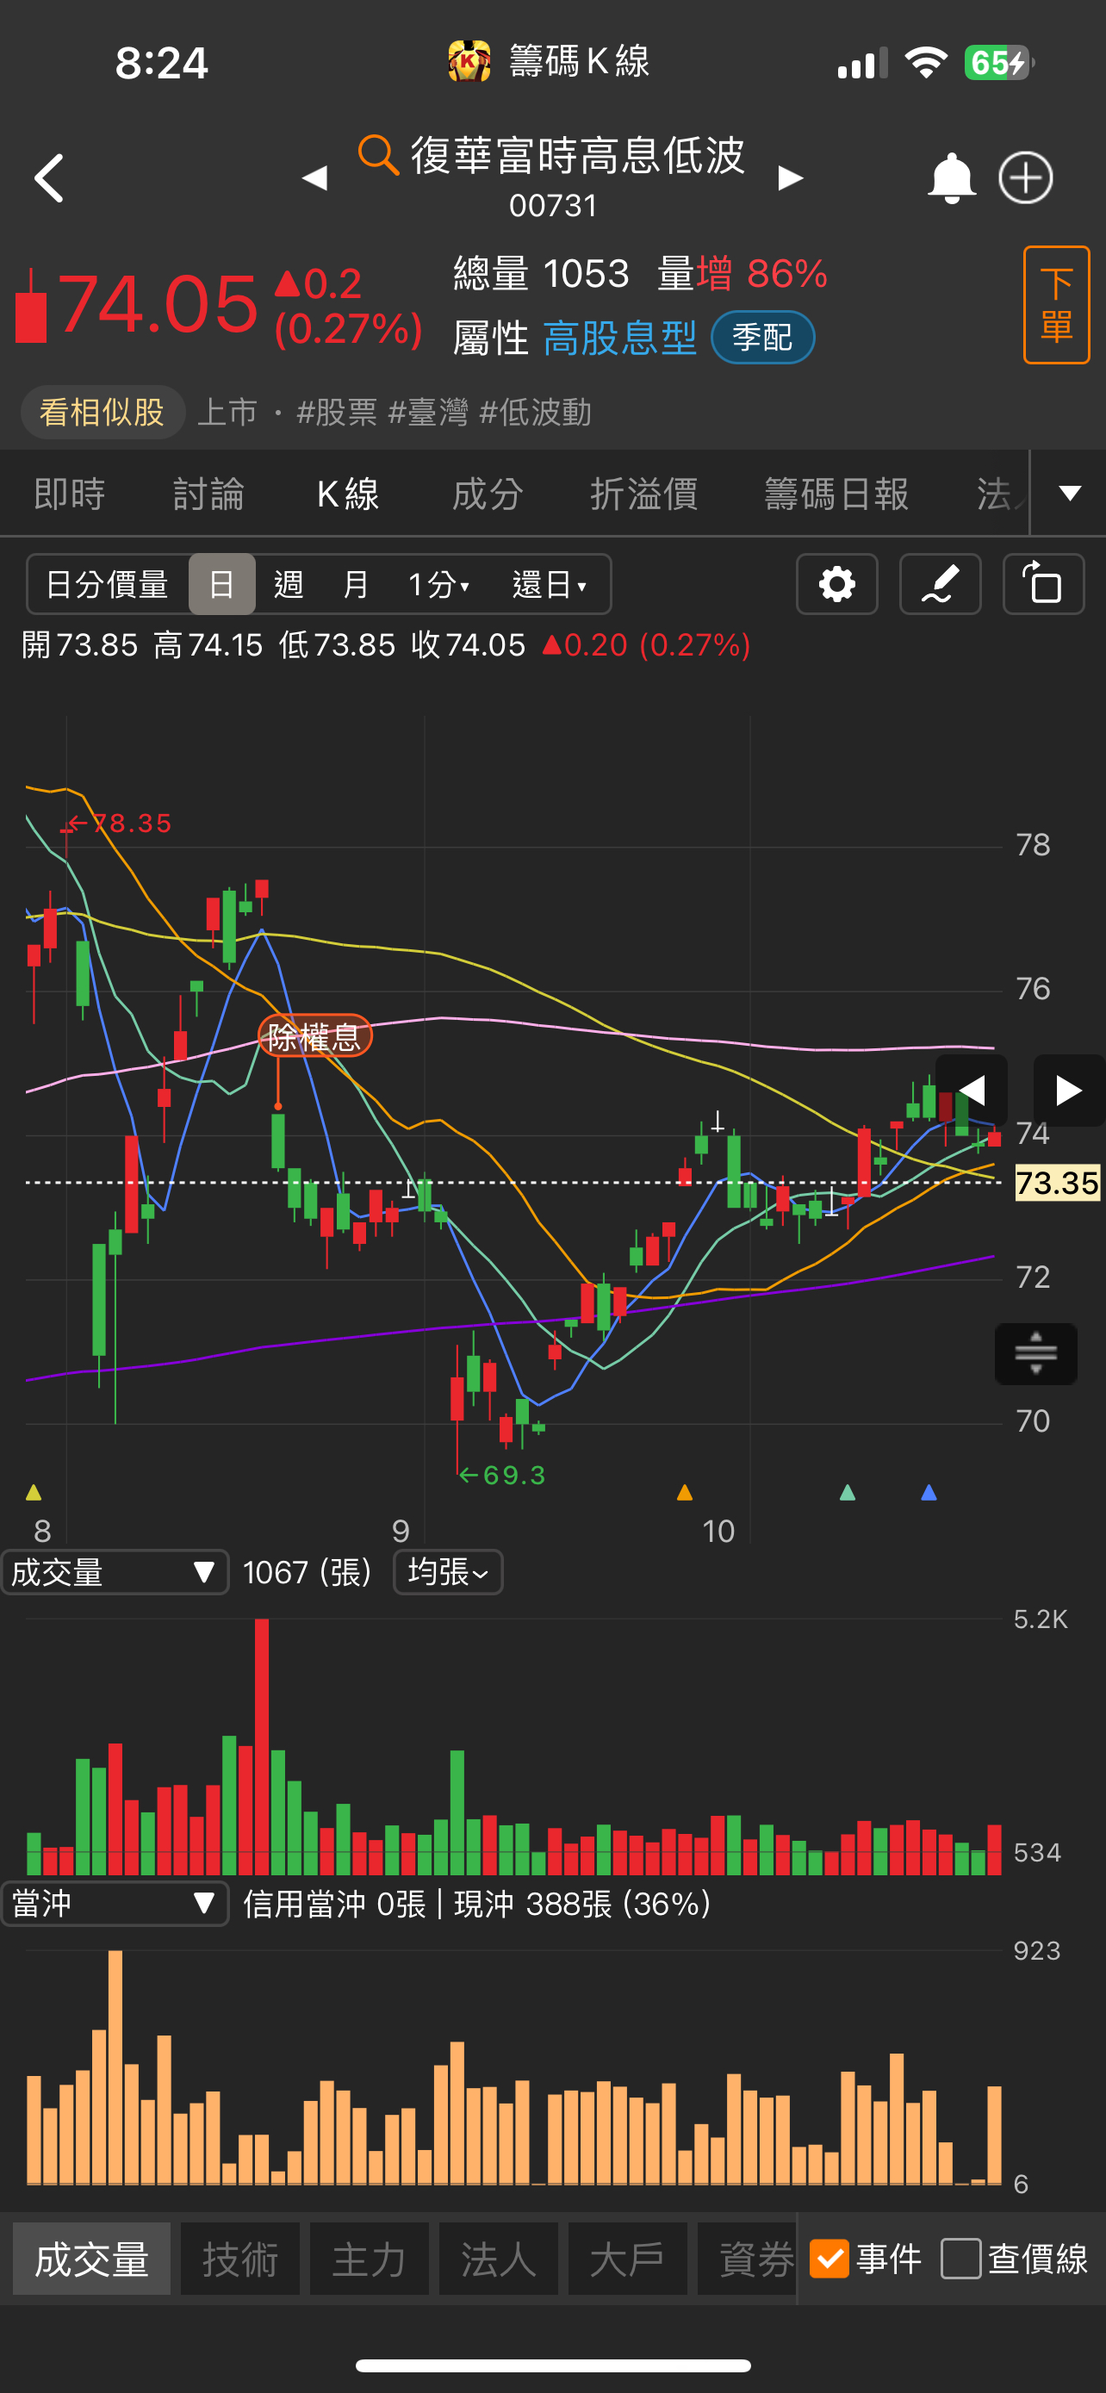Image resolution: width=1106 pixels, height=2393 pixels.
Task: Switch to the 成分 tab
Action: pos(488,494)
